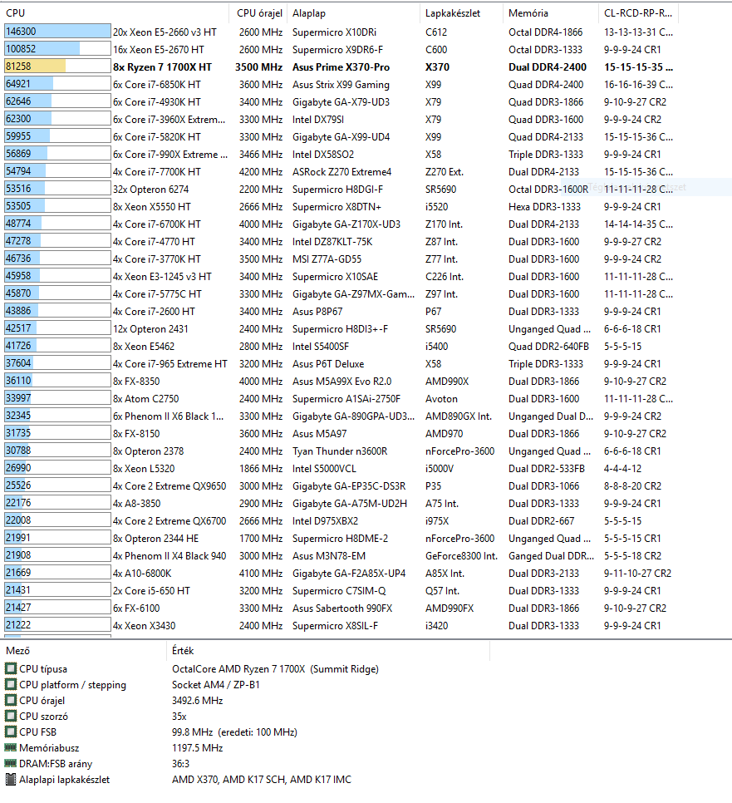Click the Dual DDR4-2400 memory cell
732x803 pixels.
548,67
